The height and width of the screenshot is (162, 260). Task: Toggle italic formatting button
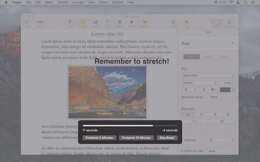(x=195, y=90)
